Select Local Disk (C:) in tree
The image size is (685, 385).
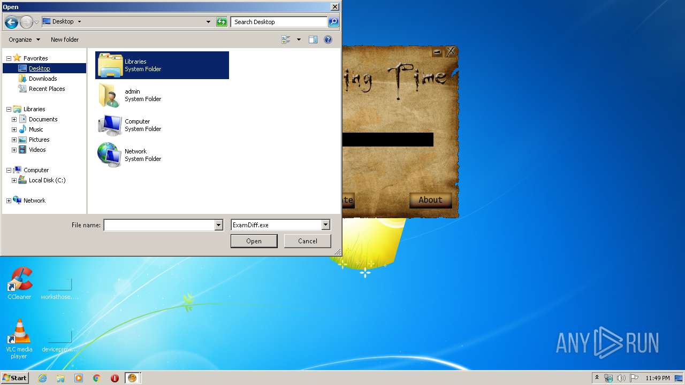click(x=47, y=180)
